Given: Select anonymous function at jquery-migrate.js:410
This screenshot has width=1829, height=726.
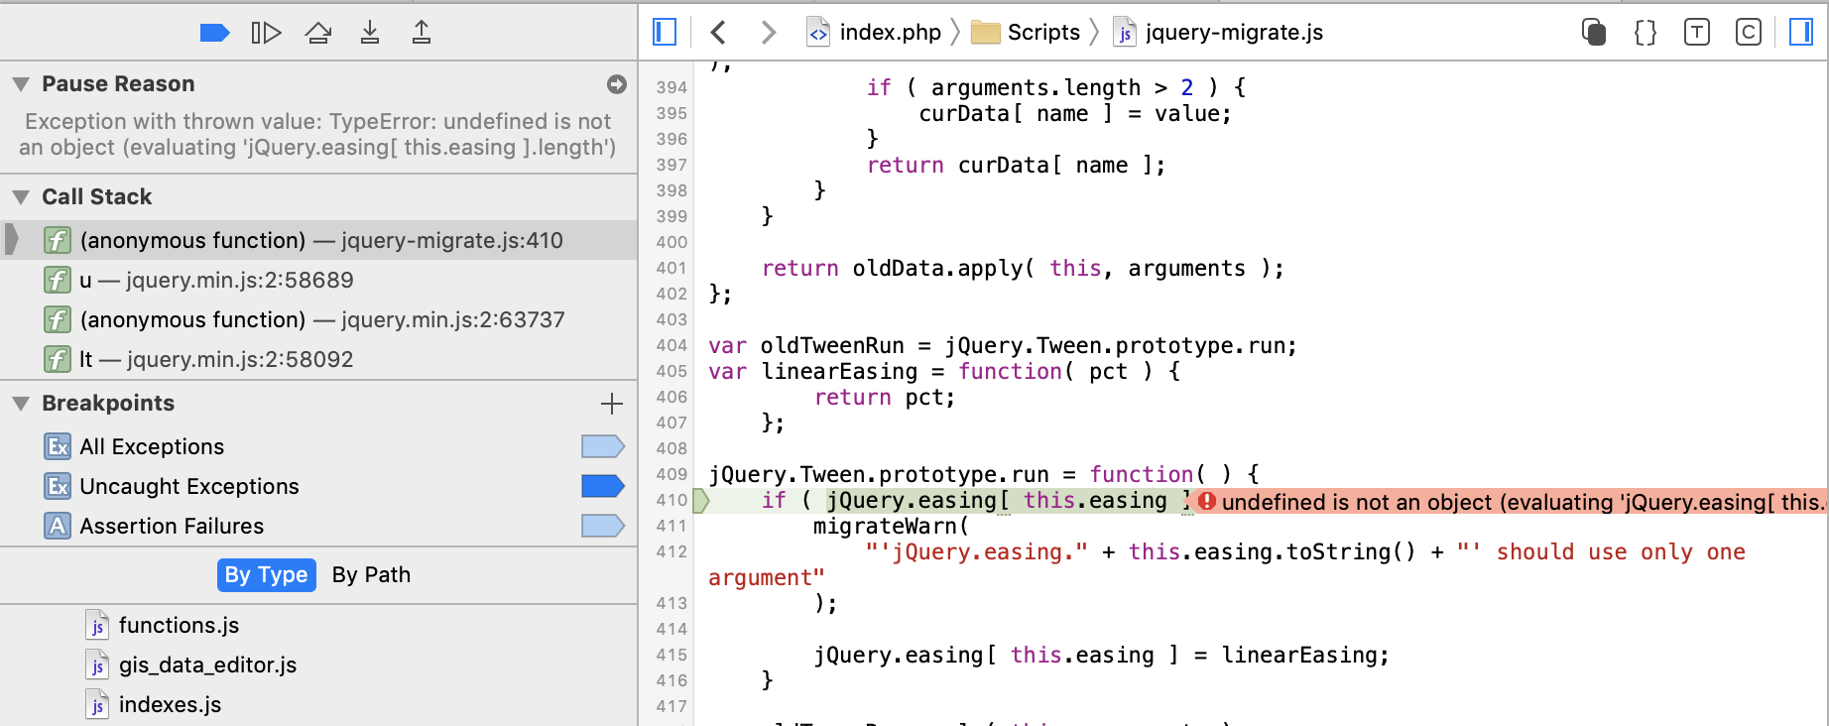Looking at the screenshot, I should click(x=318, y=240).
